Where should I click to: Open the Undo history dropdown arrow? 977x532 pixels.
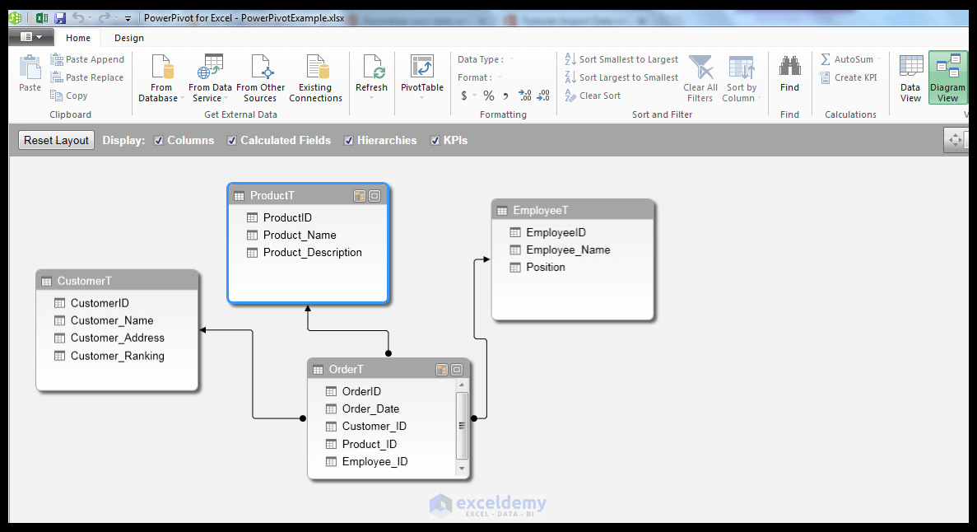coord(90,18)
